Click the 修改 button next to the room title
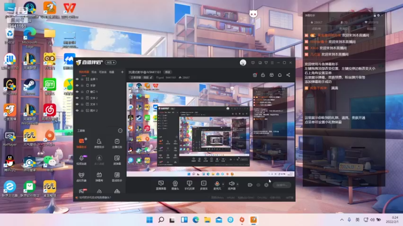 coord(168,72)
